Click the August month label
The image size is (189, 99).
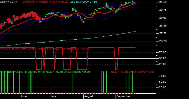tap(89, 96)
